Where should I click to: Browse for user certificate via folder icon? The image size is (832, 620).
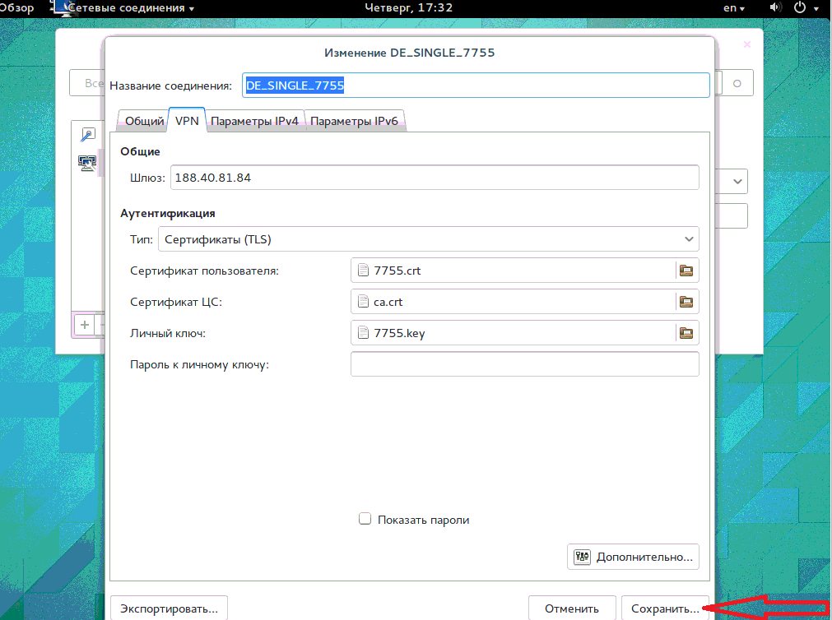(x=686, y=270)
